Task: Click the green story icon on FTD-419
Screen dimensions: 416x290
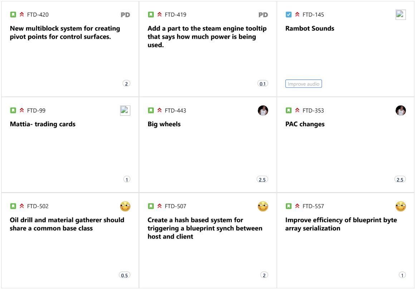Action: pyautogui.click(x=151, y=15)
